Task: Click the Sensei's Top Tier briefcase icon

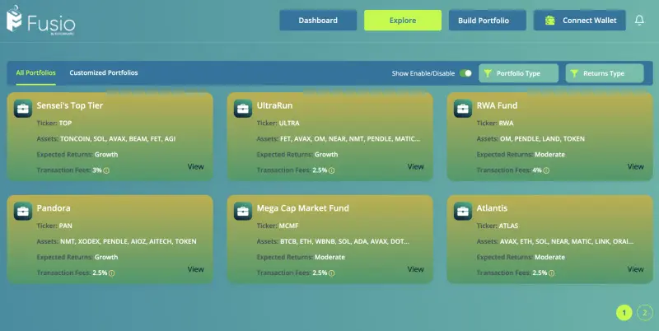Action: coord(22,109)
